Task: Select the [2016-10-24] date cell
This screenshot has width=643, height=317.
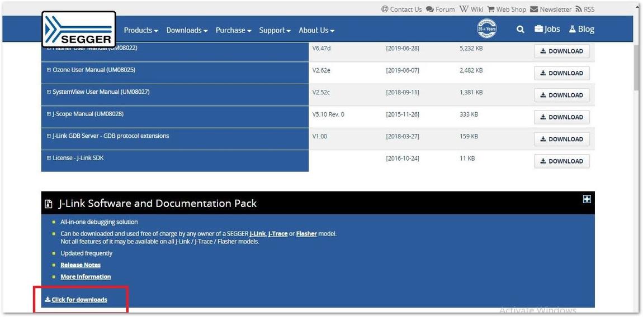Action: point(402,158)
